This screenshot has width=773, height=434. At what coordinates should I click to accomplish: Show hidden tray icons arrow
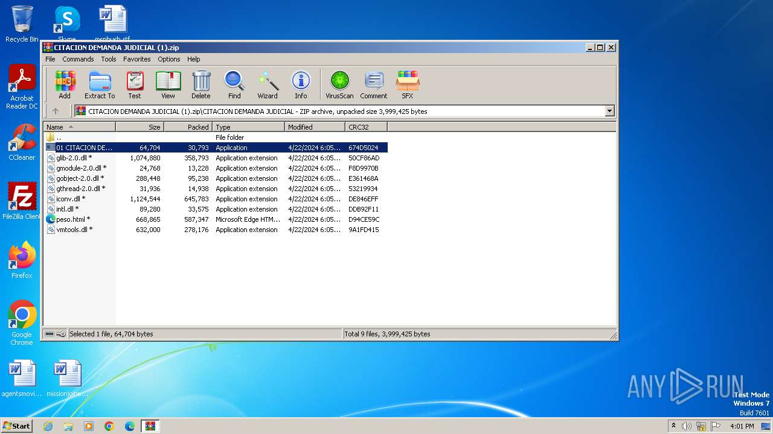pos(673,426)
